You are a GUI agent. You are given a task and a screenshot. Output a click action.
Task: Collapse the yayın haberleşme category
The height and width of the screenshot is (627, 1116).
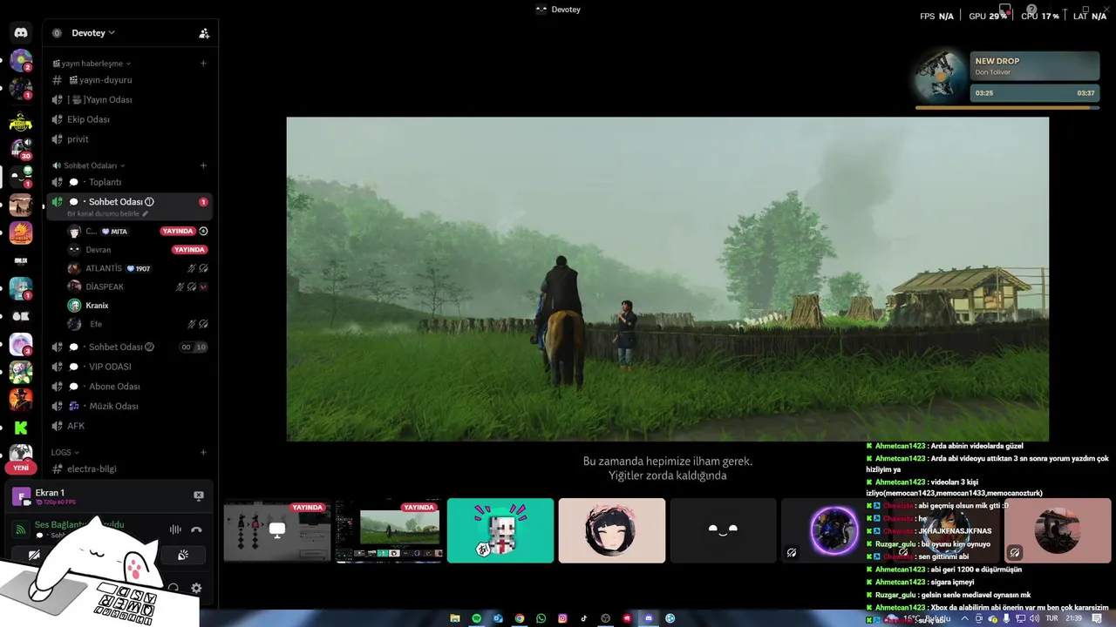(92, 64)
